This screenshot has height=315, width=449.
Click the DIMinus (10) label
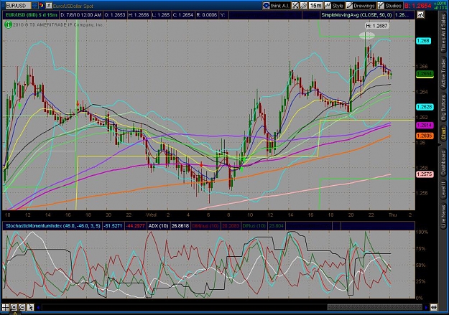click(205, 226)
